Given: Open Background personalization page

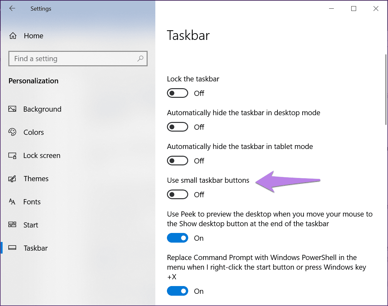Looking at the screenshot, I should (x=42, y=109).
